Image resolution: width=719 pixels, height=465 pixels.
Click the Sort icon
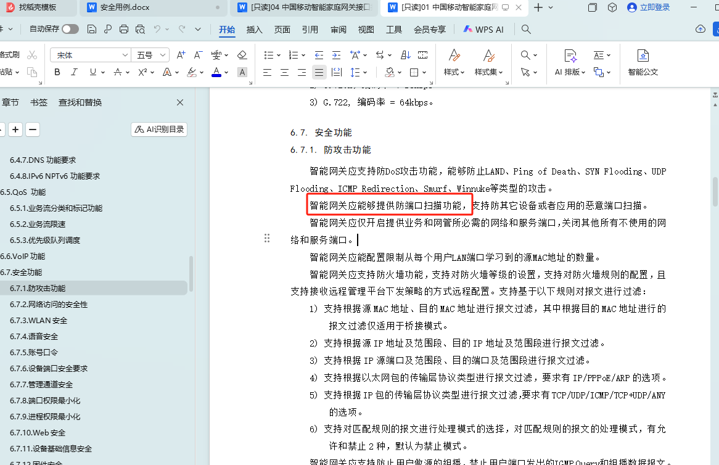tap(405, 55)
